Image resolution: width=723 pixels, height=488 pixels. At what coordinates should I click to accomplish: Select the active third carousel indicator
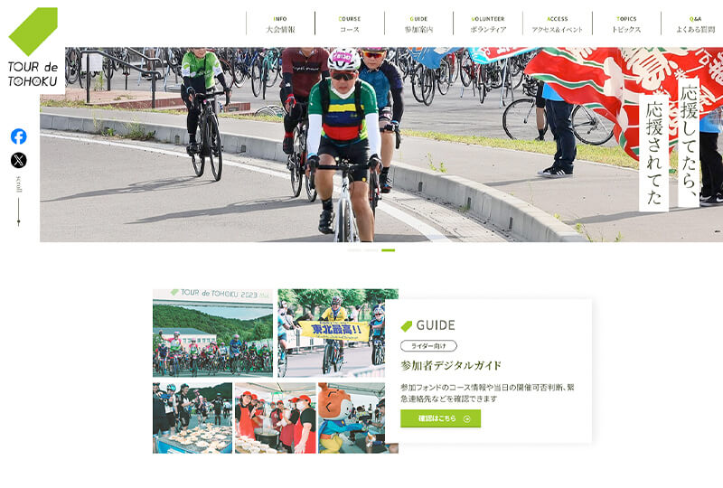pos(389,250)
